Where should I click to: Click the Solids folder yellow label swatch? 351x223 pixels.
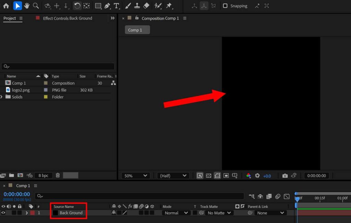point(46,97)
